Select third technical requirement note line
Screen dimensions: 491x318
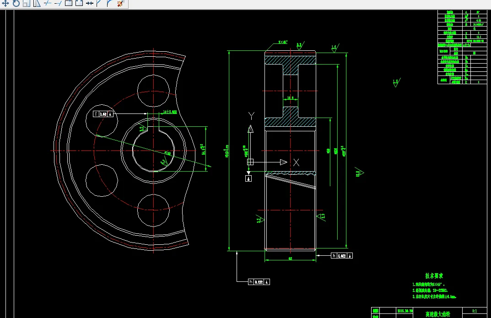coord(434,296)
